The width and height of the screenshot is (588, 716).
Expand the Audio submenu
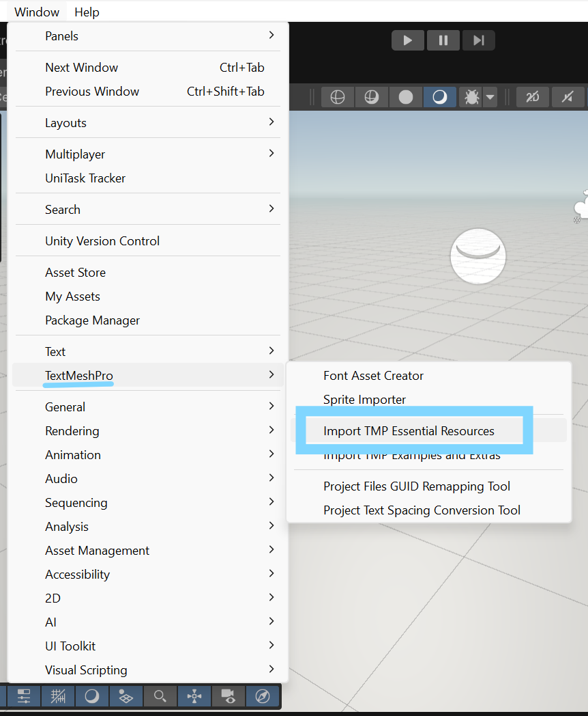click(148, 478)
